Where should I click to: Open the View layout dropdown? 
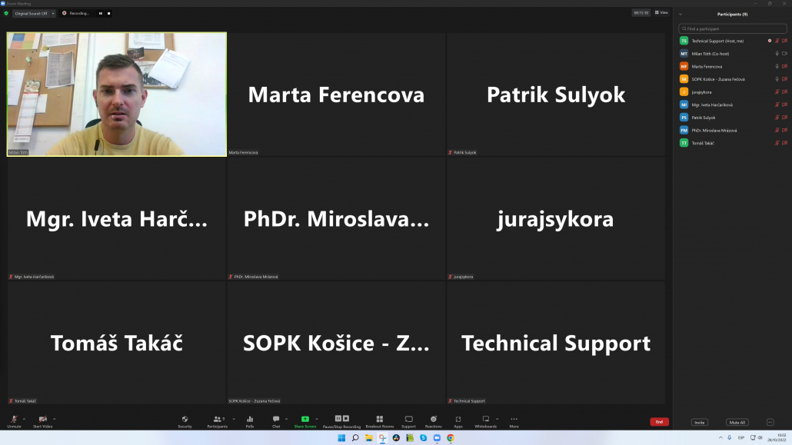pos(661,13)
